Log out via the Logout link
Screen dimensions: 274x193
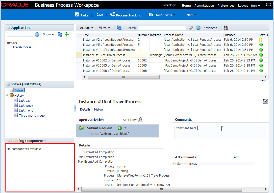point(243,5)
